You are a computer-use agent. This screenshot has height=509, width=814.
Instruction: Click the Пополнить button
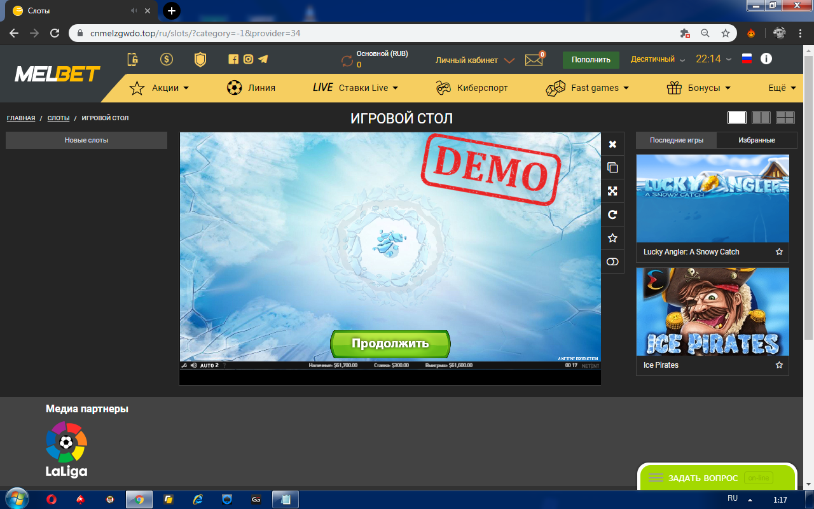coord(591,60)
